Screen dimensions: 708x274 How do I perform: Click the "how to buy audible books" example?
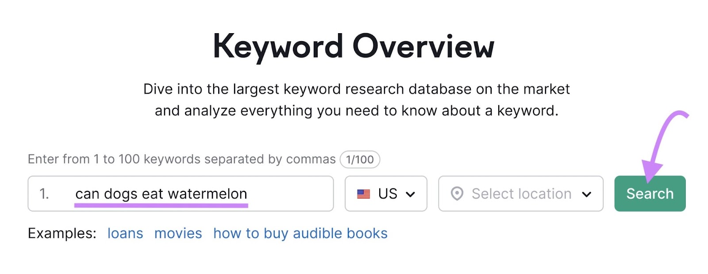point(300,233)
